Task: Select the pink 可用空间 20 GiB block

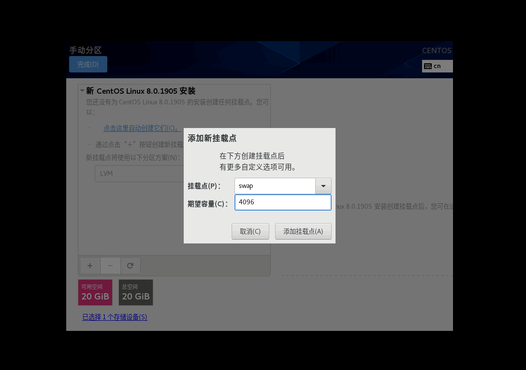Action: pyautogui.click(x=95, y=292)
